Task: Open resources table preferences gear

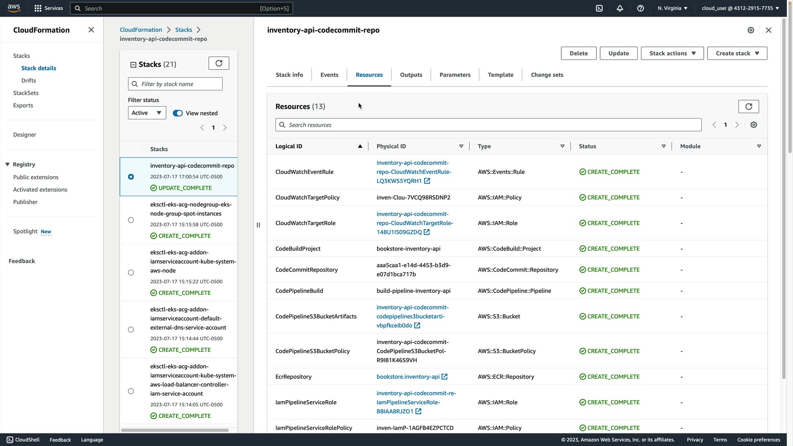Action: coord(753,125)
